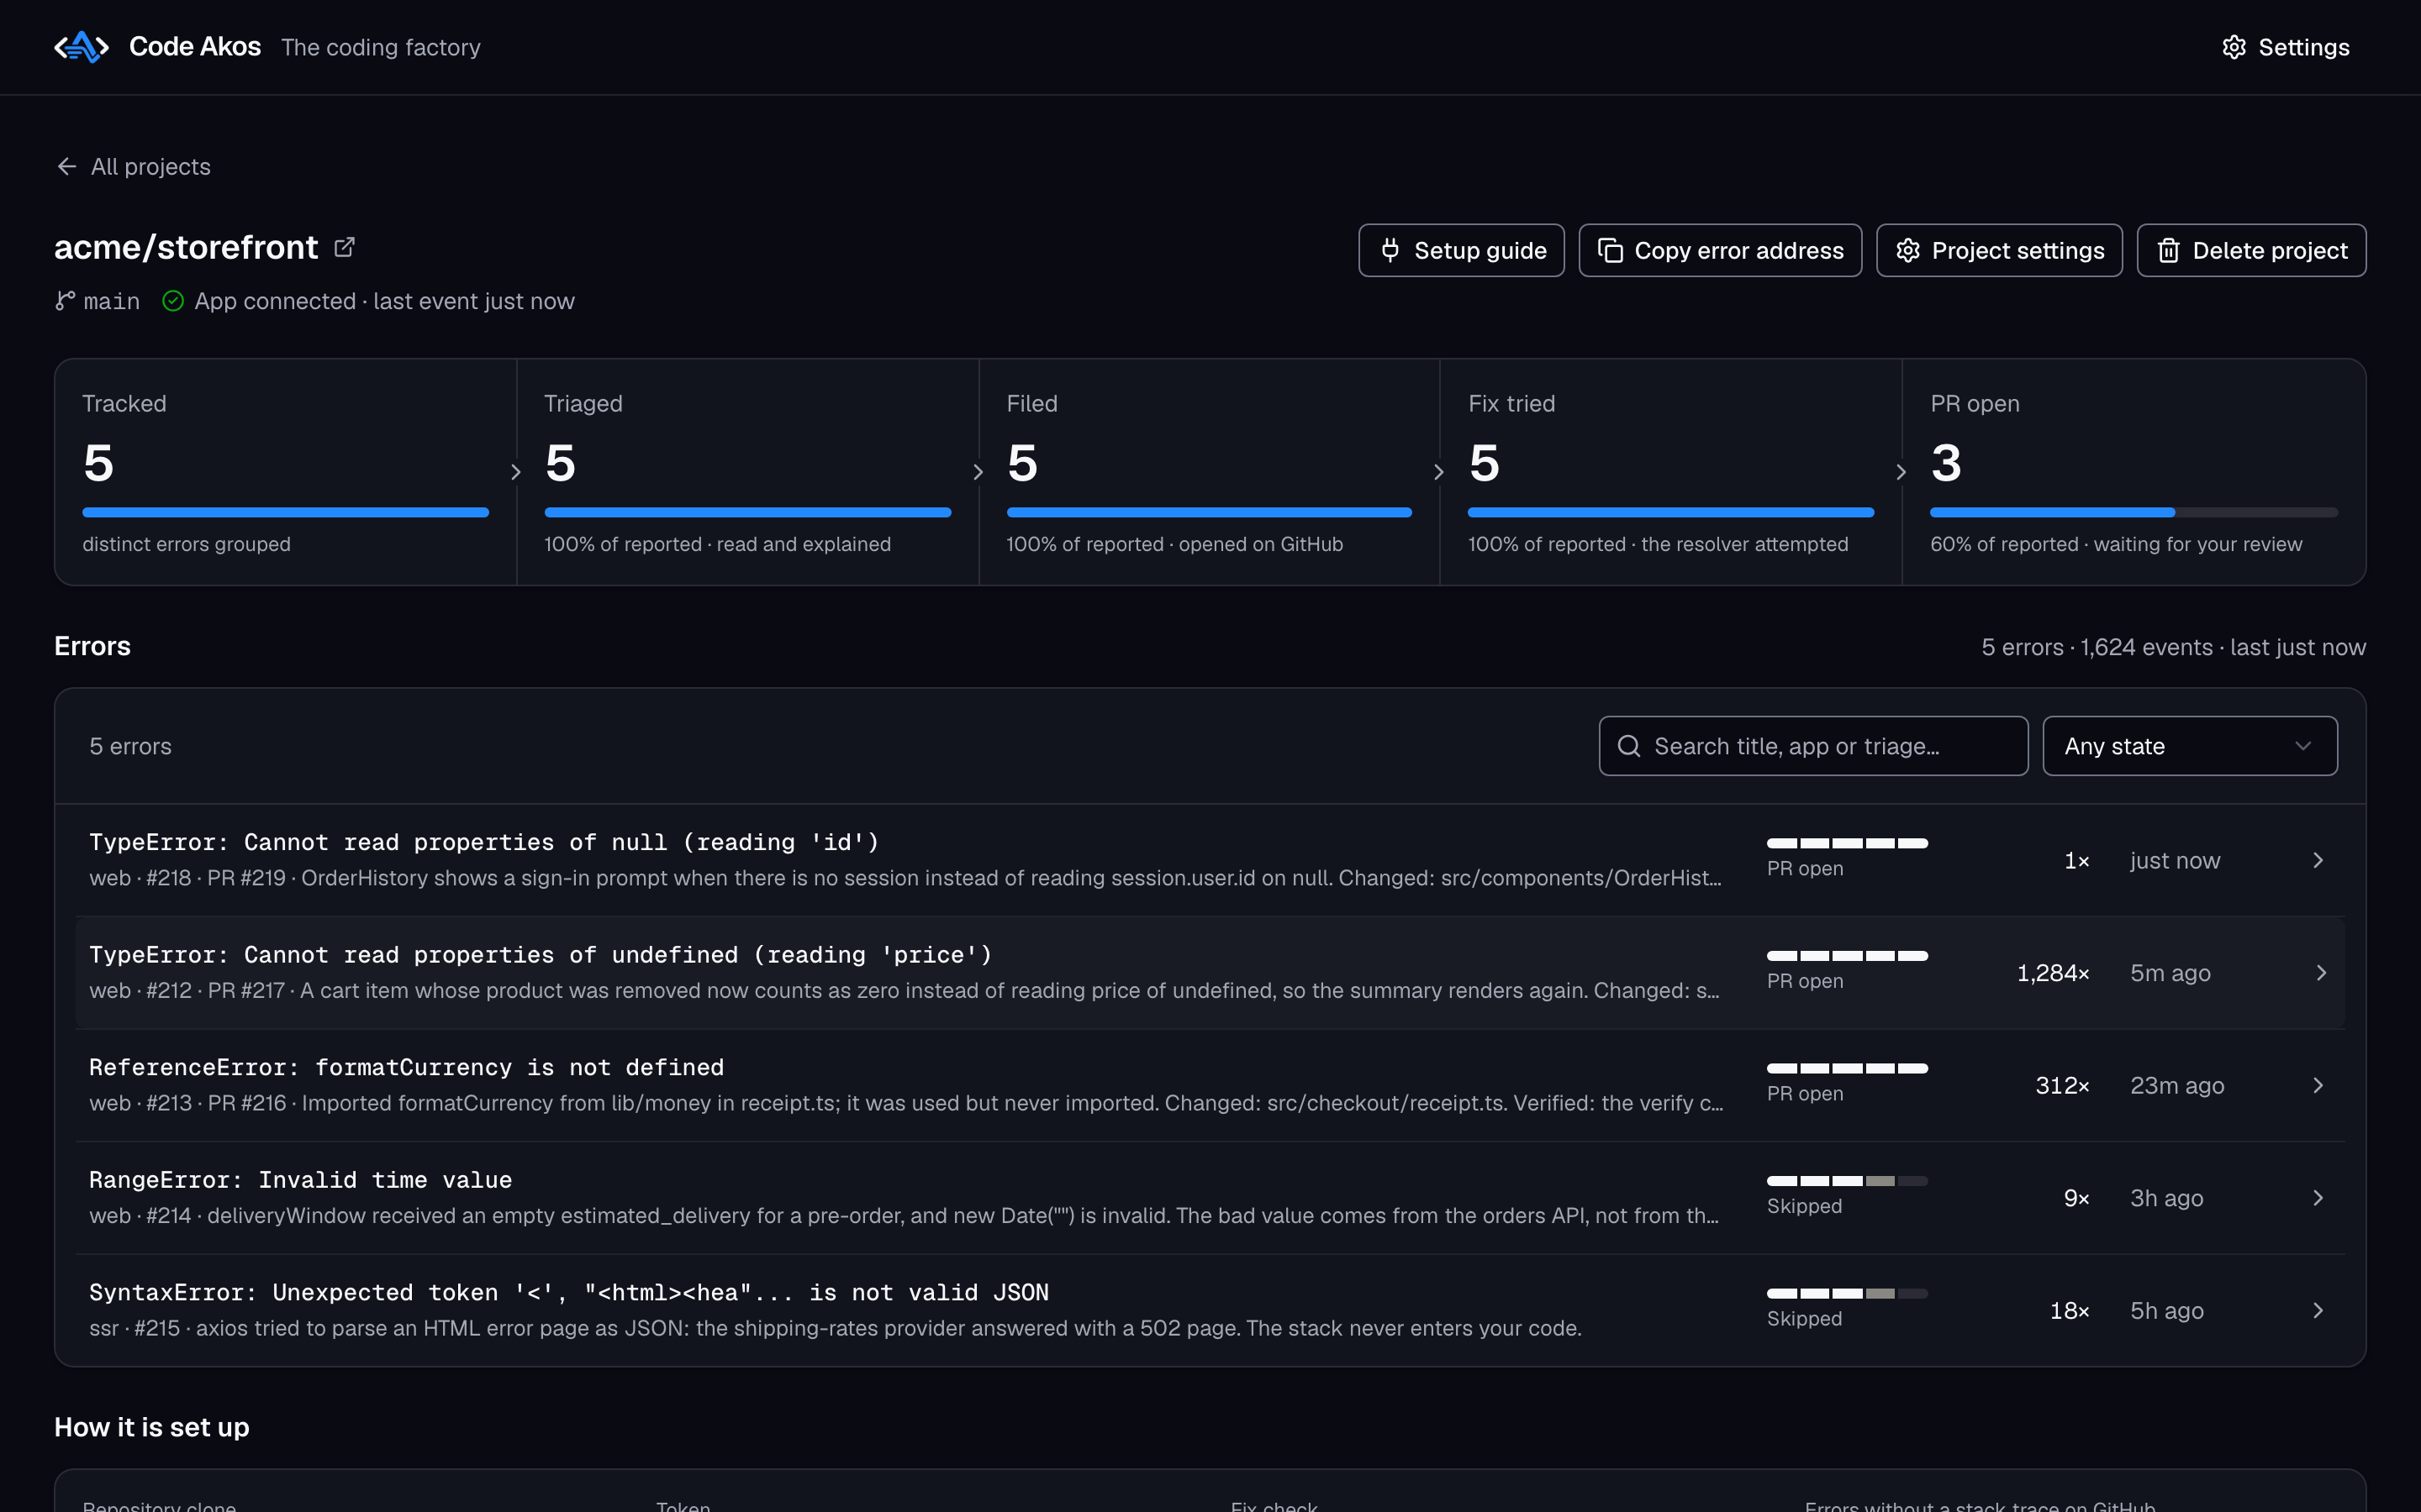The width and height of the screenshot is (2421, 1512).
Task: Focus the Search title, app or triage field
Action: click(x=1812, y=746)
